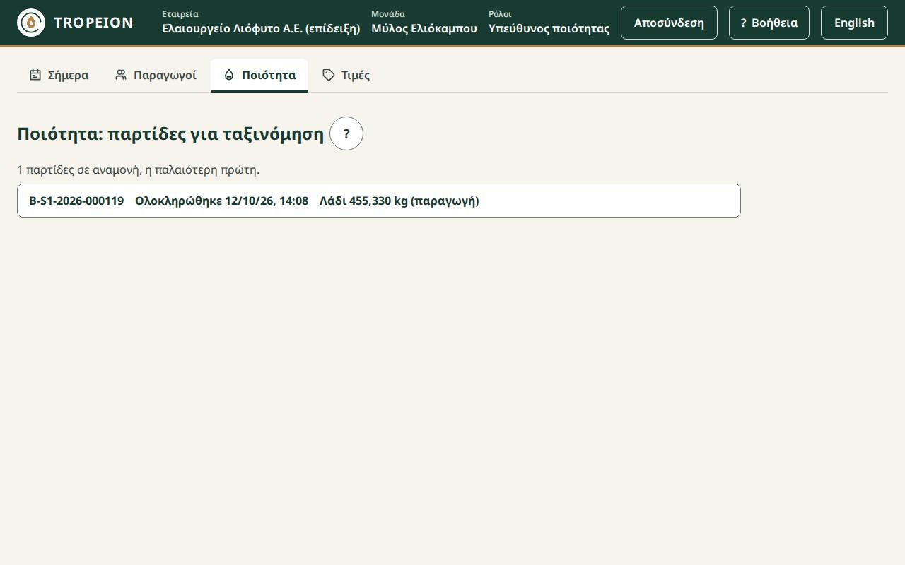Switch language to English
This screenshot has width=905, height=565.
coord(854,23)
